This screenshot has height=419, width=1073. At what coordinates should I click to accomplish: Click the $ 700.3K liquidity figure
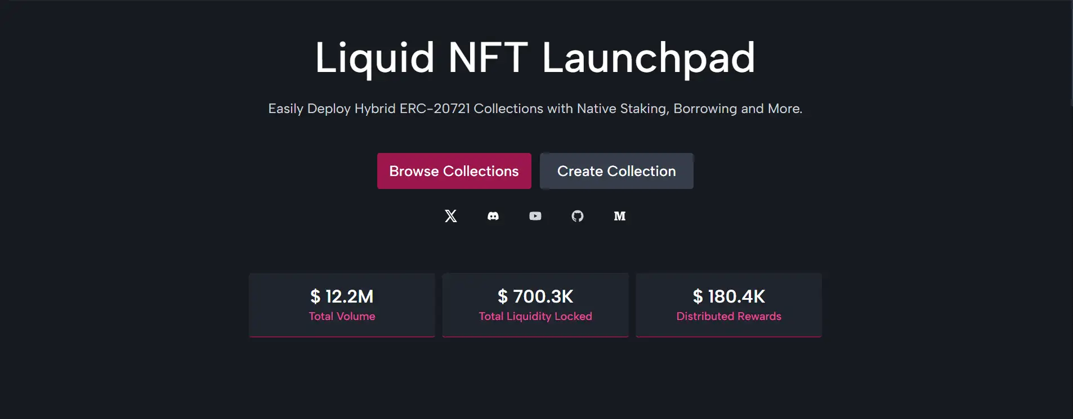pyautogui.click(x=535, y=296)
